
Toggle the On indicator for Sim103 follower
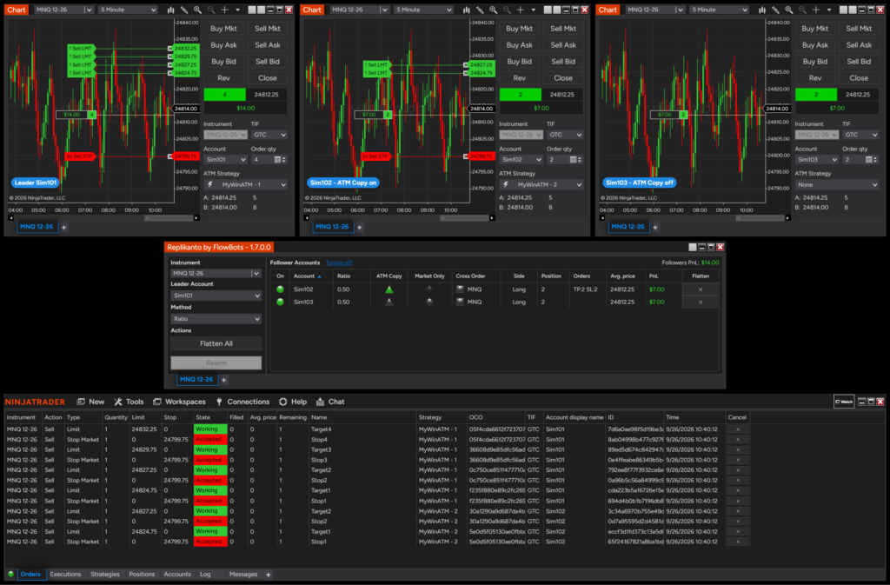click(x=280, y=302)
